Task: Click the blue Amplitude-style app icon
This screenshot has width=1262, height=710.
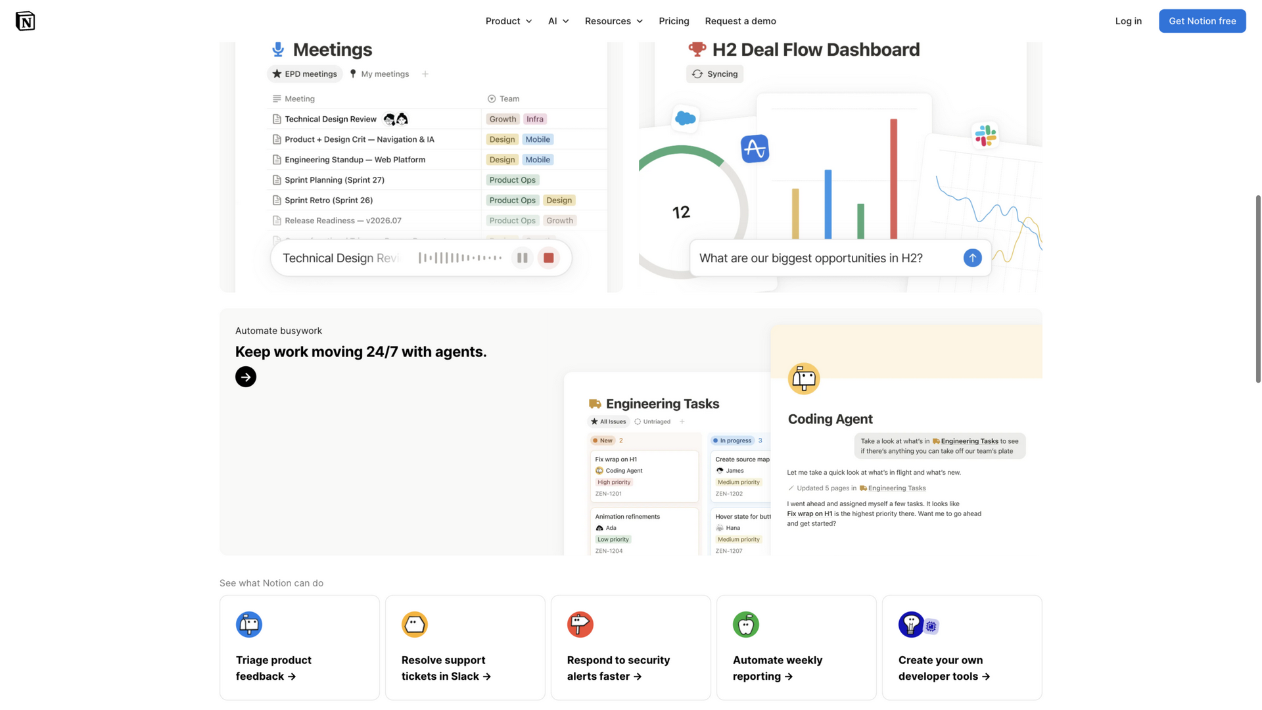Action: [755, 149]
